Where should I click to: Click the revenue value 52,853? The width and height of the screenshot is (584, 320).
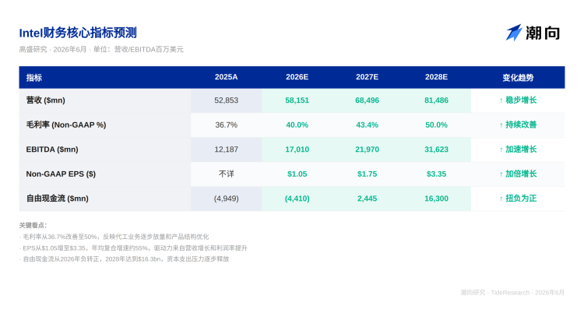click(x=226, y=100)
